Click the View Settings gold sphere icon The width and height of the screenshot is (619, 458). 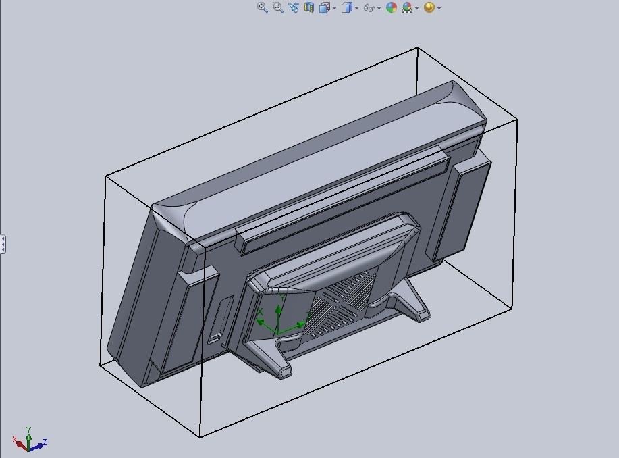click(x=429, y=7)
